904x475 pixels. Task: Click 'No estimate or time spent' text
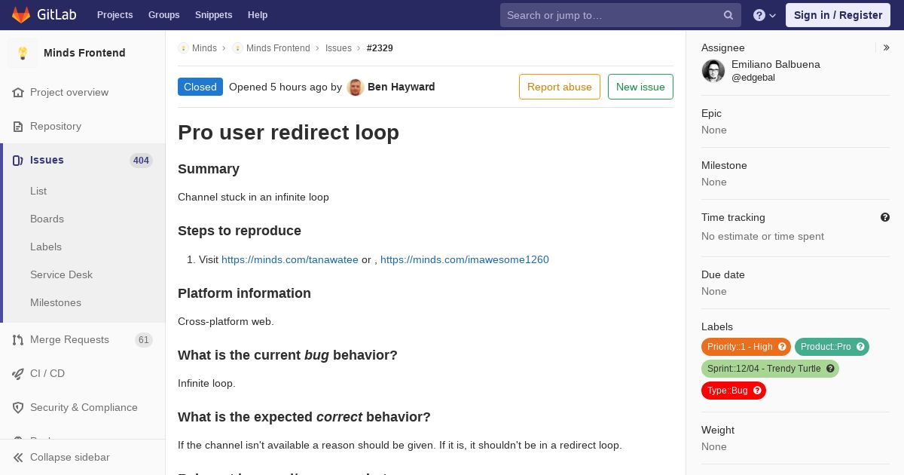tap(762, 237)
